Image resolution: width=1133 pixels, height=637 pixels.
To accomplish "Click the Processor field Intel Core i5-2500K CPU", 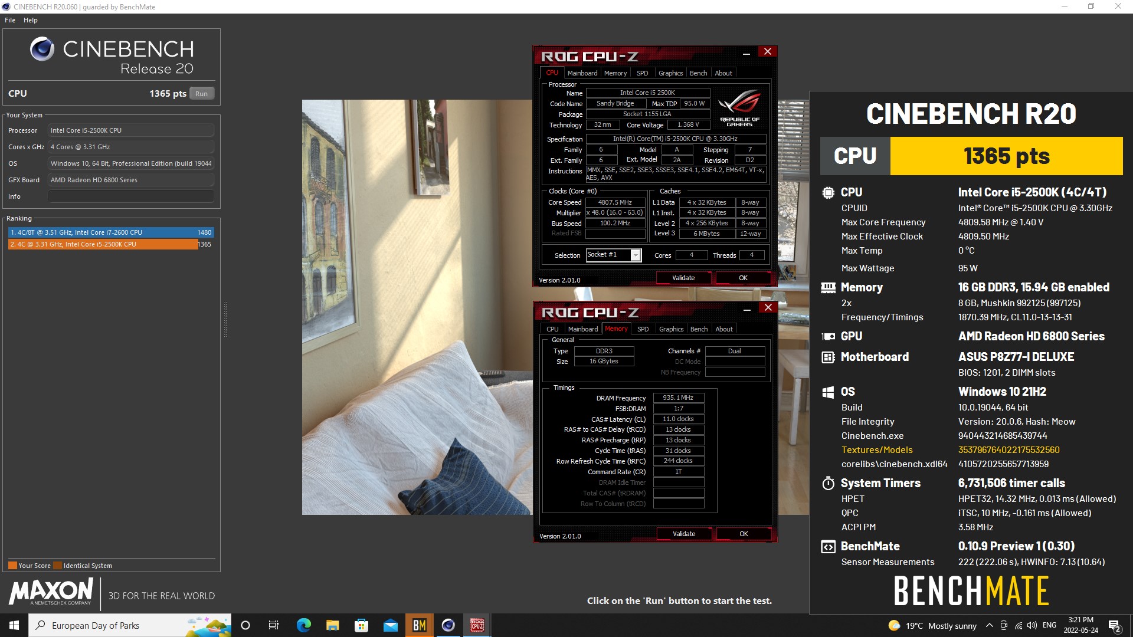I will (x=131, y=130).
